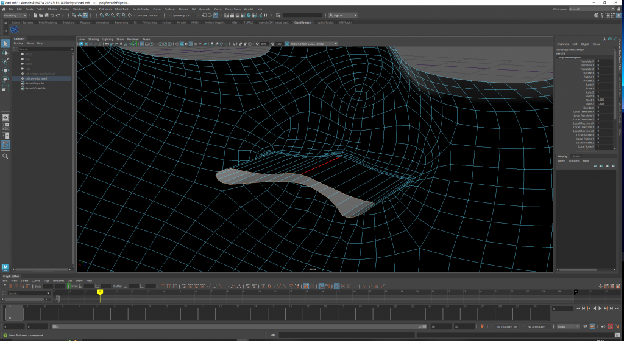
Task: Open the No Live Surface field
Action: click(x=148, y=15)
